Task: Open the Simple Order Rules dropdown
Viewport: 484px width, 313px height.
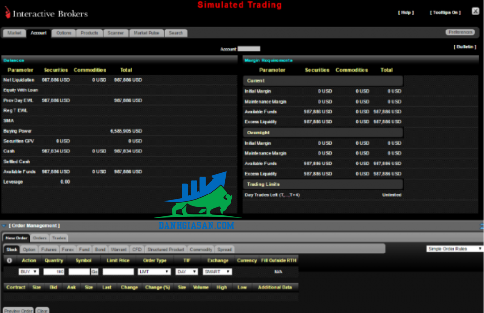Action: click(x=454, y=249)
